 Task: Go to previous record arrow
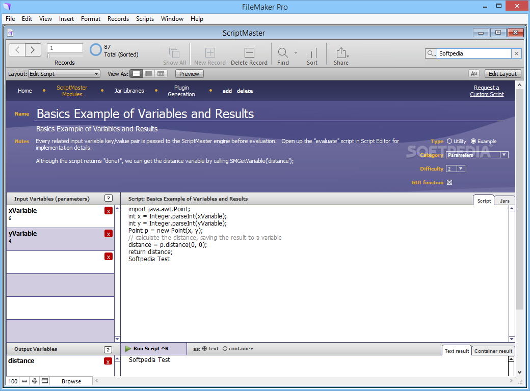17,50
